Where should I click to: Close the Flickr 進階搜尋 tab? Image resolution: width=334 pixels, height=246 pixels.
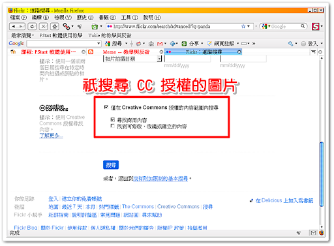[239, 52]
